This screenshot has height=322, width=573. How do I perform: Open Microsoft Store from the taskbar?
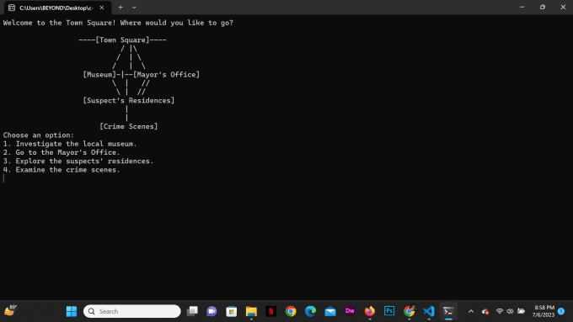(x=232, y=311)
